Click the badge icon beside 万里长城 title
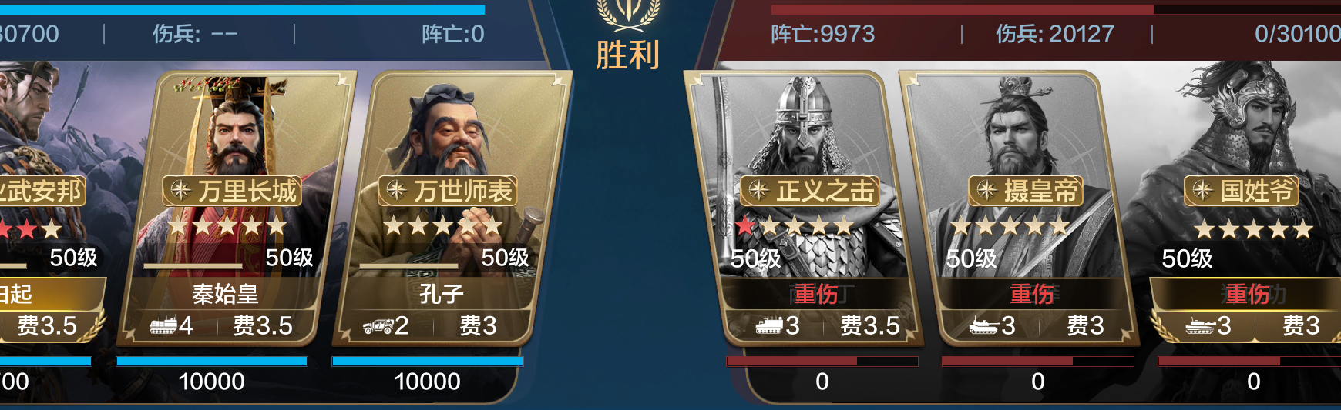 click(181, 190)
